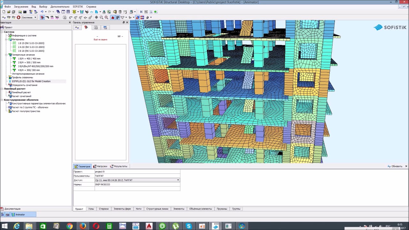Click the Open folder icon in toolbar

[x=9, y=12]
